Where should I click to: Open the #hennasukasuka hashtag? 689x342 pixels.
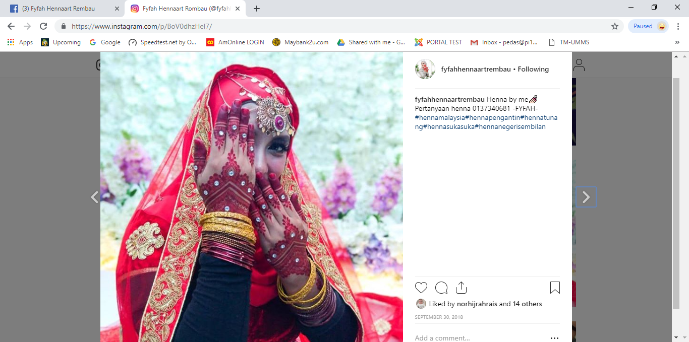449,126
